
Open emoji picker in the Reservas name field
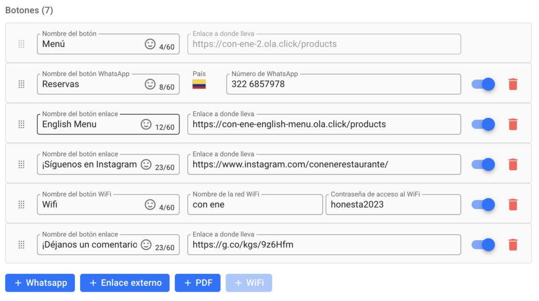(x=150, y=84)
